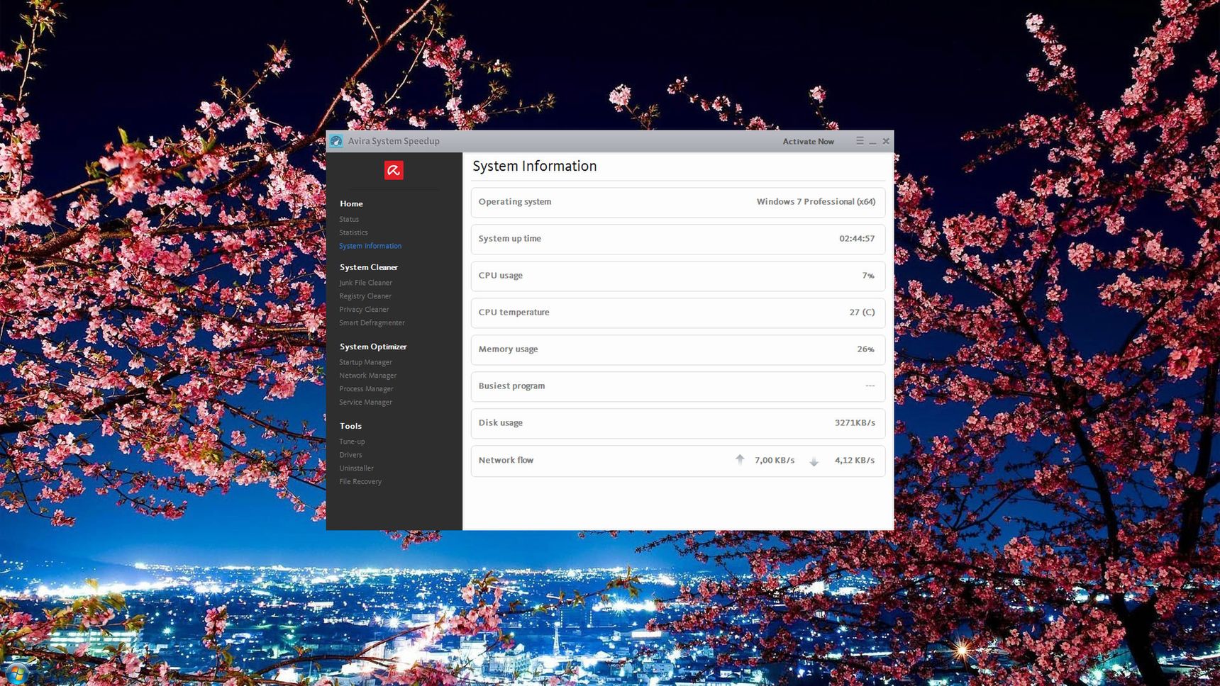Open the hamburger menu icon in title bar
1220x686 pixels.
coord(860,141)
